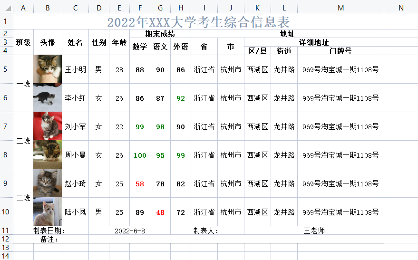The width and height of the screenshot is (418, 260).
Task: Select 陆小凤's orange cat photo
Action: 48,212
